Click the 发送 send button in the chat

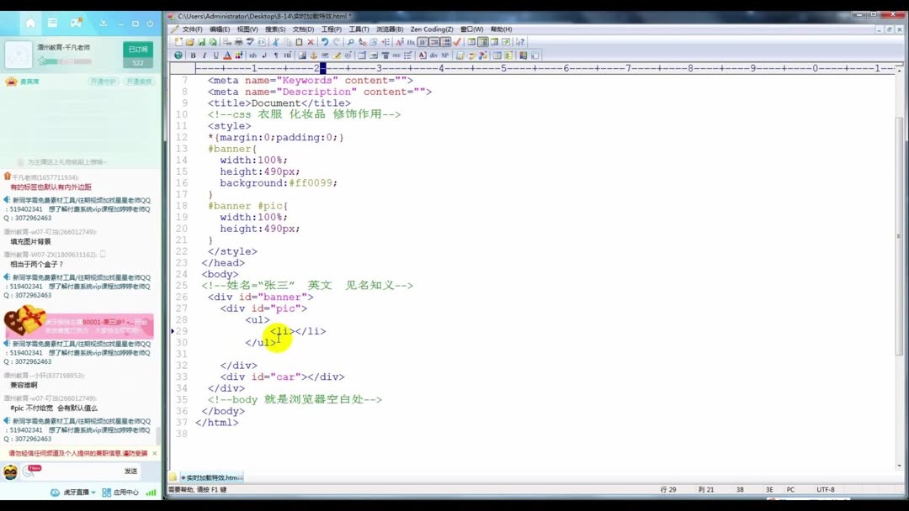click(x=130, y=471)
